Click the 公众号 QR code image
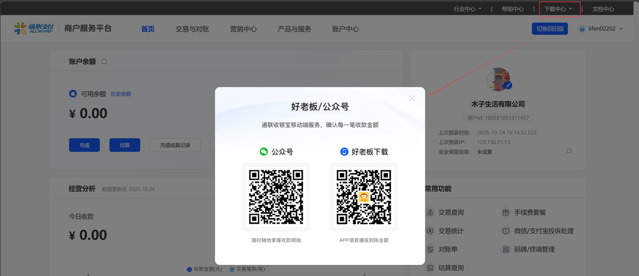Viewport: 639px width, 276px height. [x=276, y=197]
